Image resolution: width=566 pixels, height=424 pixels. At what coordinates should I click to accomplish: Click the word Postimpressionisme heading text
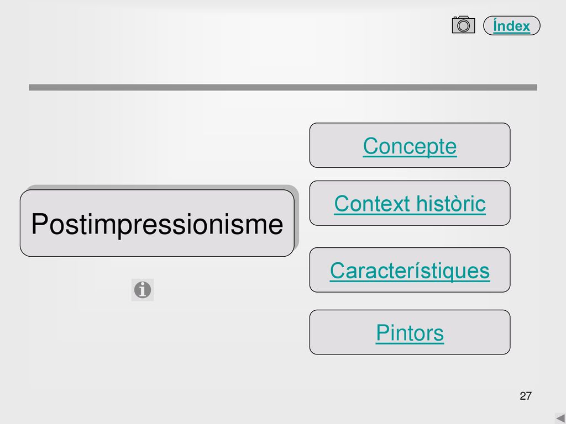157,224
